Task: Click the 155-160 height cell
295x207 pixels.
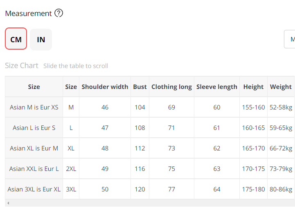Action: tap(253, 107)
